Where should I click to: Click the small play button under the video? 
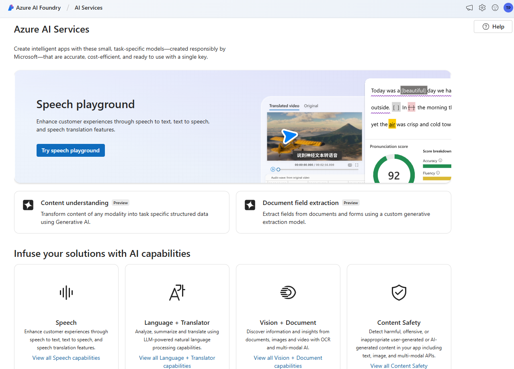point(273,170)
